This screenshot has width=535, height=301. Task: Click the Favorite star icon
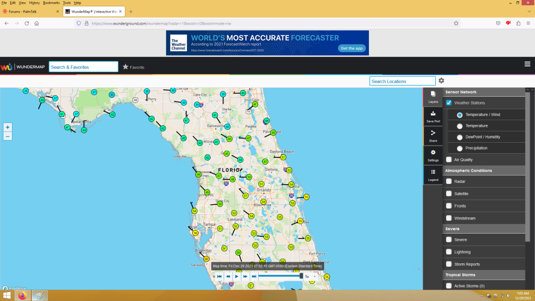[125, 67]
